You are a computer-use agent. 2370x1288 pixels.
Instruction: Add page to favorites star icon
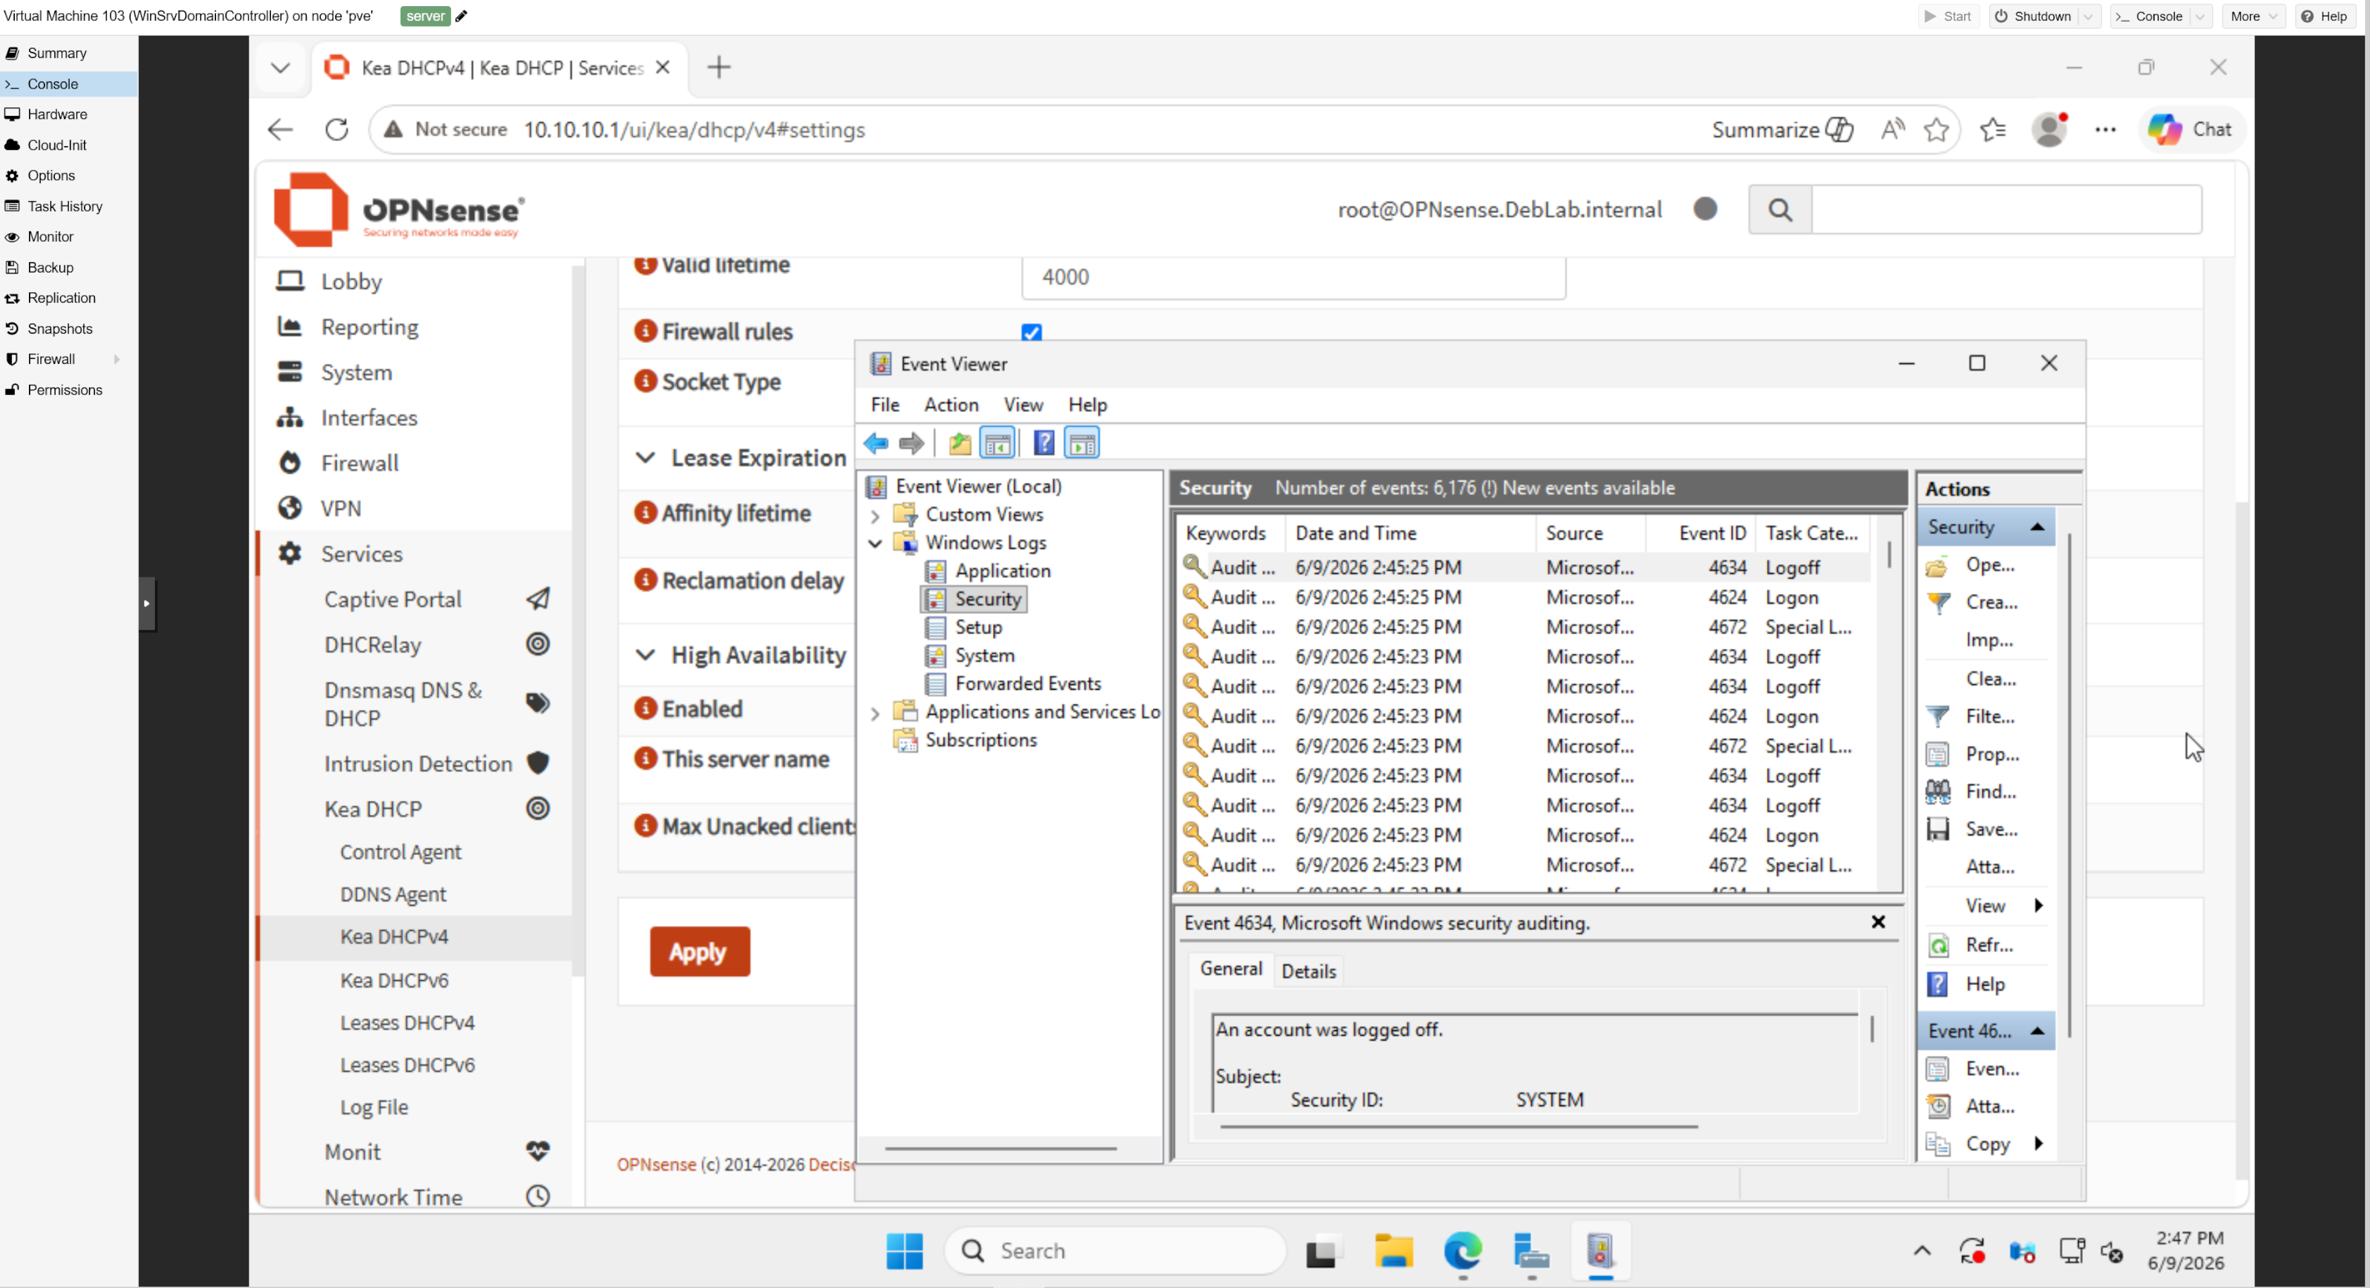(1935, 130)
